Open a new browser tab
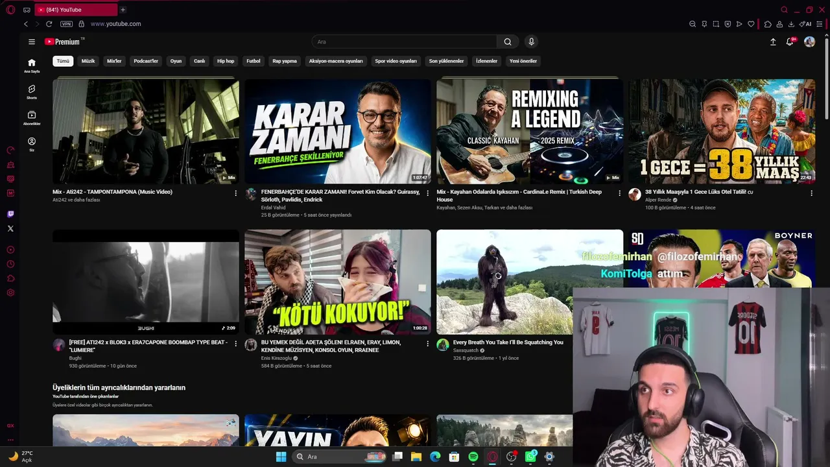Screen dimensions: 830x467 click(123, 10)
